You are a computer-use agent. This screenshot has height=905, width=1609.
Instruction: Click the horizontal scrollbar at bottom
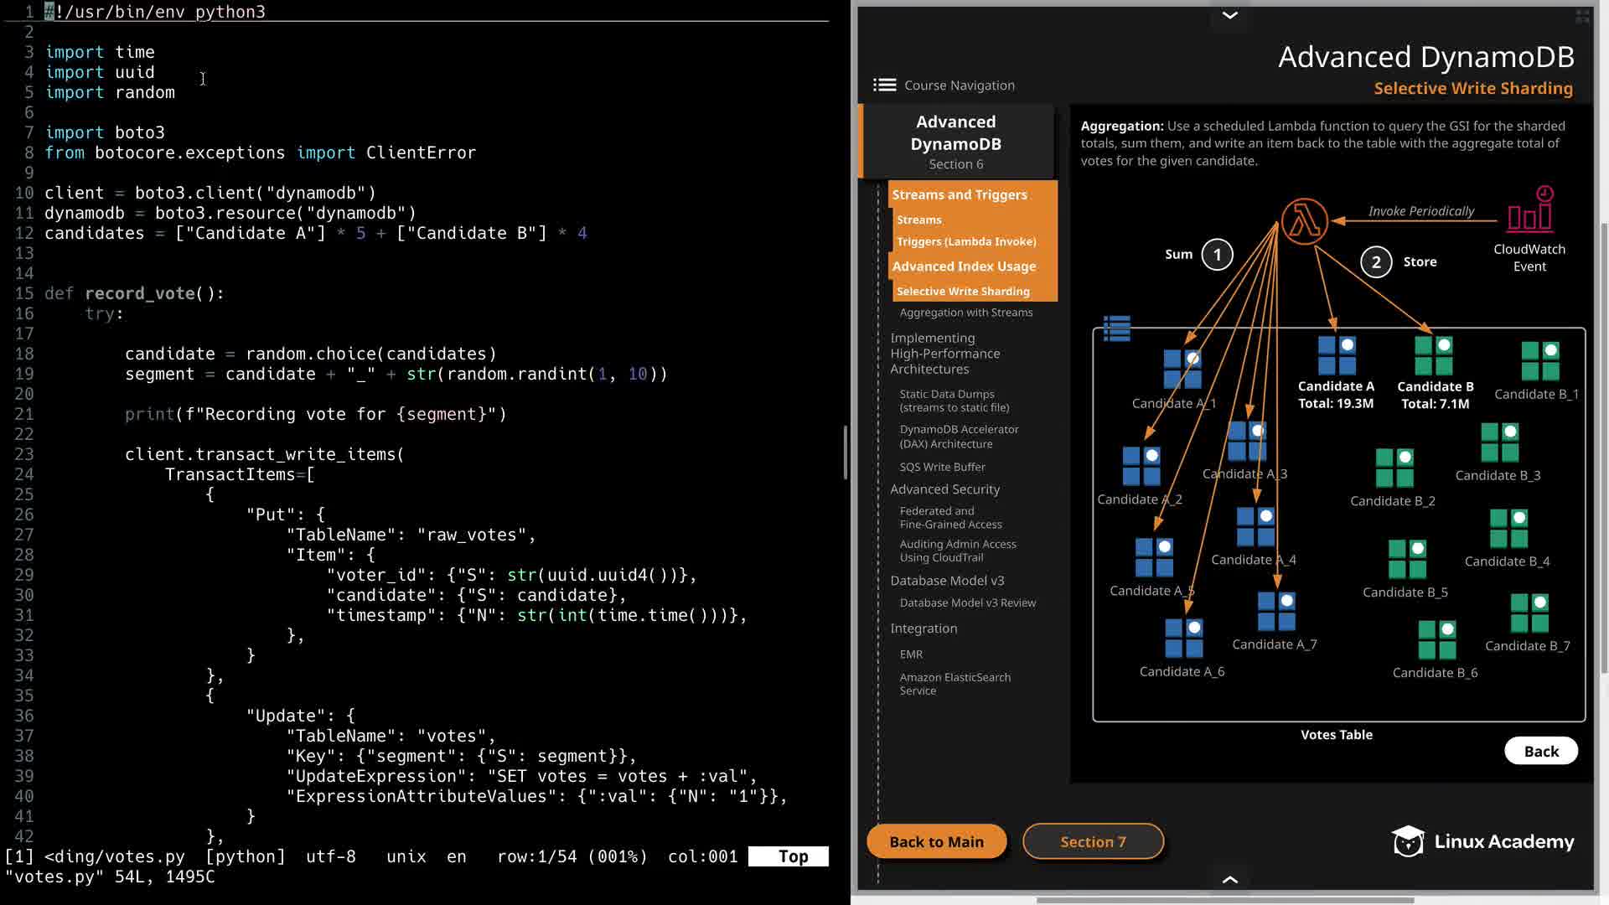coord(1224,900)
